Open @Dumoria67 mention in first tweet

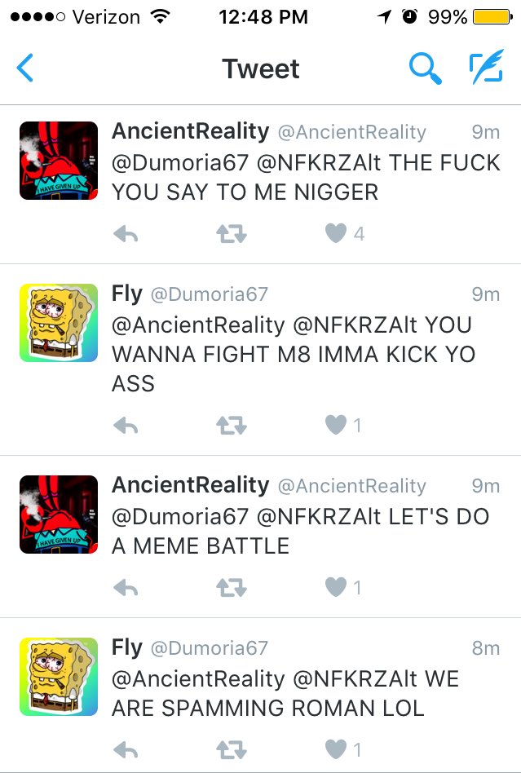click(x=180, y=163)
